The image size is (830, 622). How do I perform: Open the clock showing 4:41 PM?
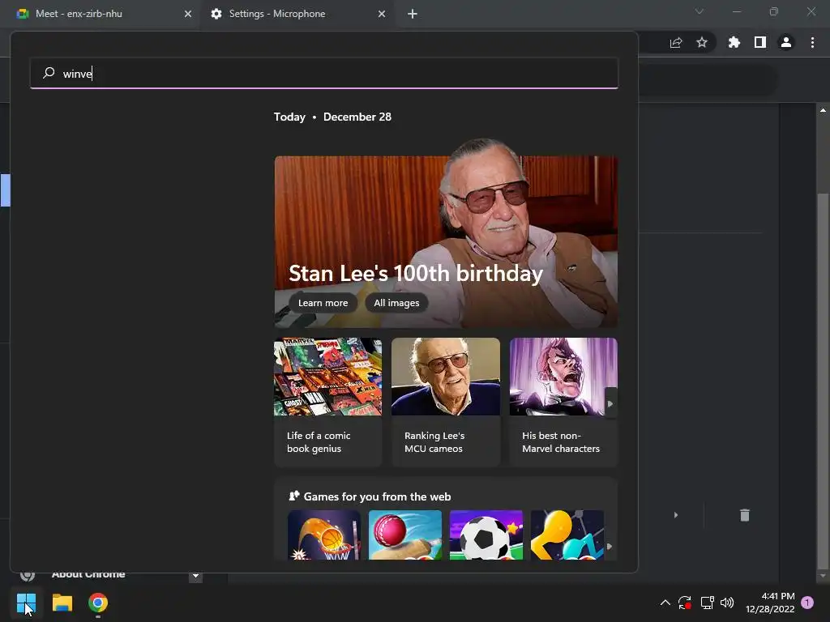point(770,603)
